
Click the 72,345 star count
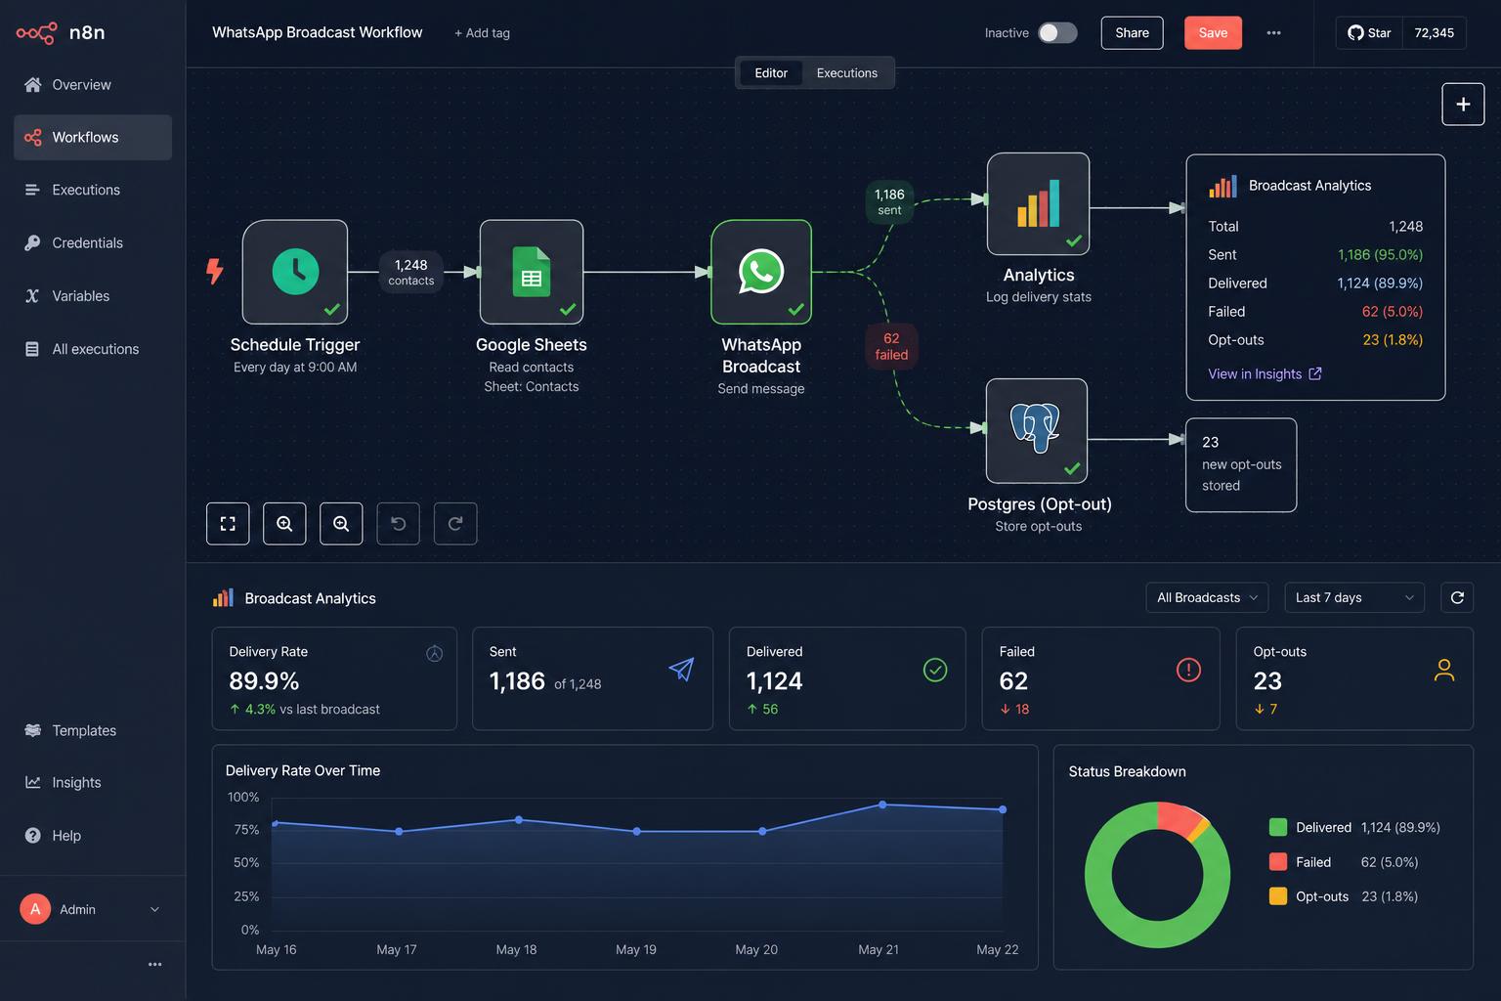point(1435,32)
